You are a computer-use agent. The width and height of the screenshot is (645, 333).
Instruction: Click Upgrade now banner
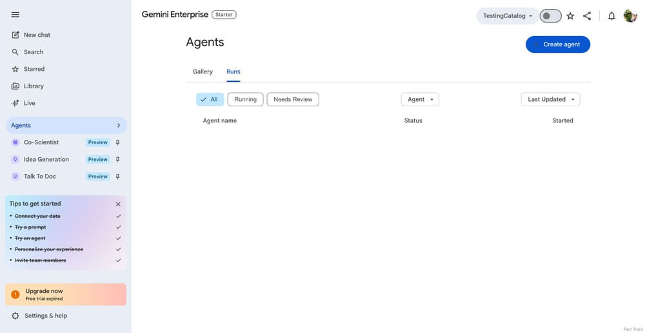pyautogui.click(x=66, y=294)
